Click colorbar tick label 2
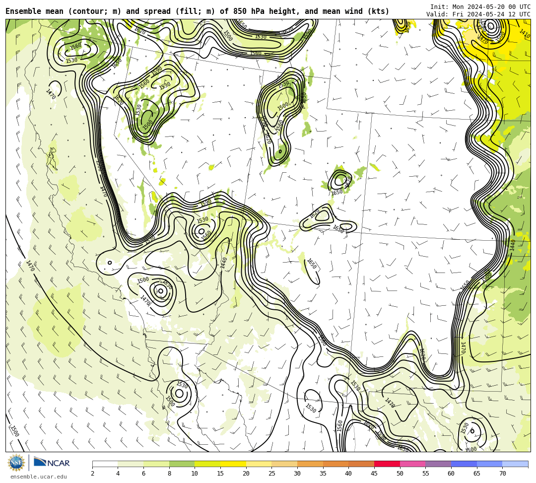This screenshot has width=536, height=483. [x=92, y=474]
